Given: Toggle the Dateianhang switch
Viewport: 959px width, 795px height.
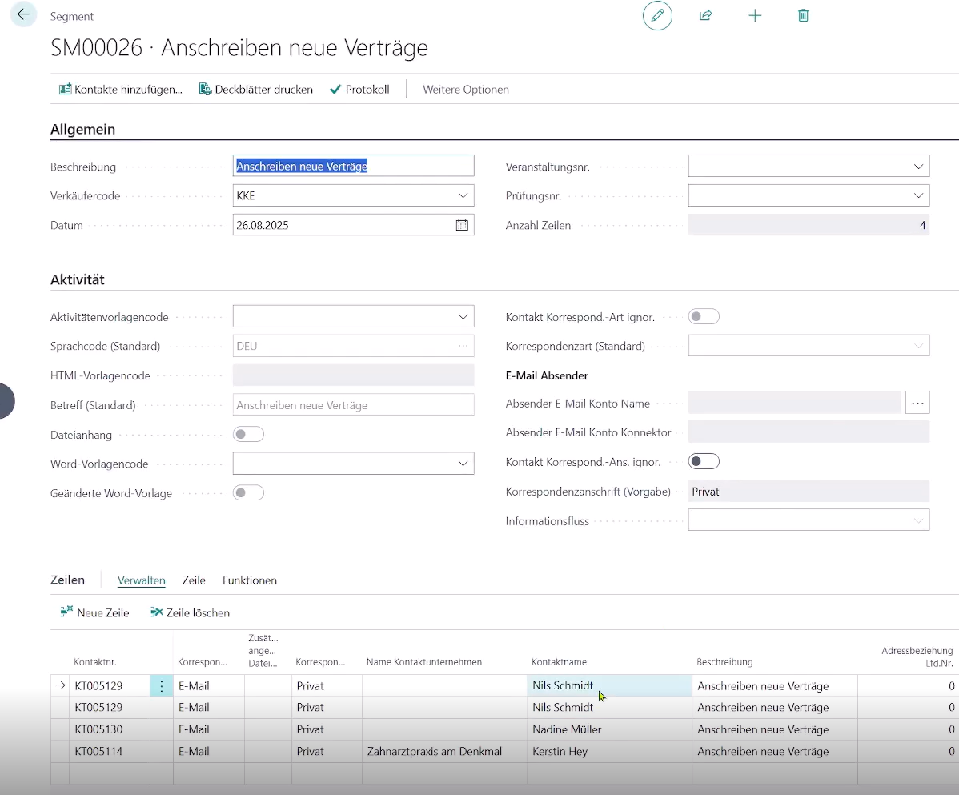Looking at the screenshot, I should click(x=248, y=434).
